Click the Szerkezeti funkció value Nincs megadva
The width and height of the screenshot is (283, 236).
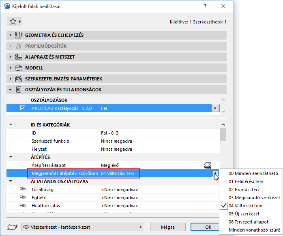[x=116, y=141]
